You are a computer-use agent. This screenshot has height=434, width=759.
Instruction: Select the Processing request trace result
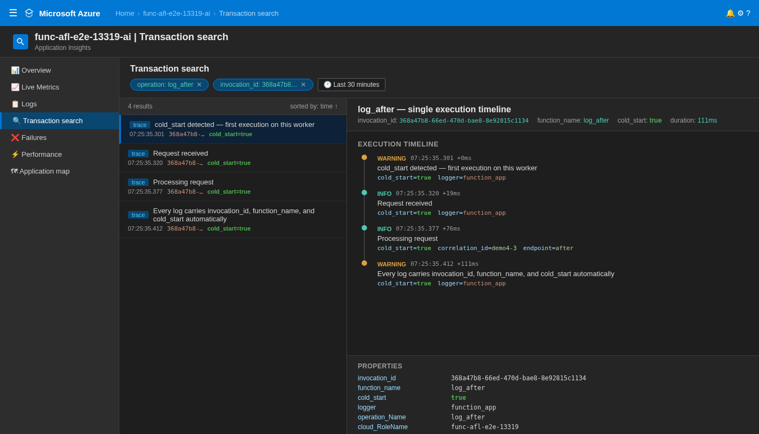pyautogui.click(x=233, y=187)
